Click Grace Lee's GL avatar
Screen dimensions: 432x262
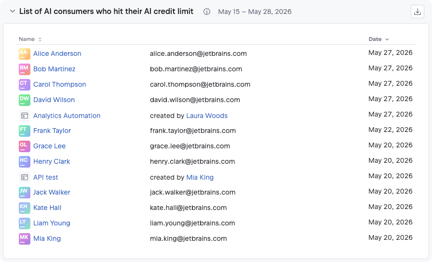(x=25, y=146)
